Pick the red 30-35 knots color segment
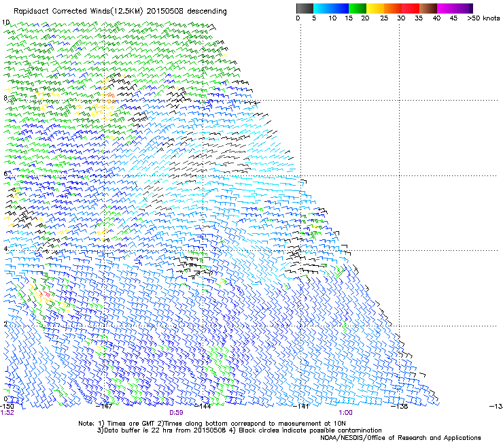The image size is (503, 442). point(411,8)
